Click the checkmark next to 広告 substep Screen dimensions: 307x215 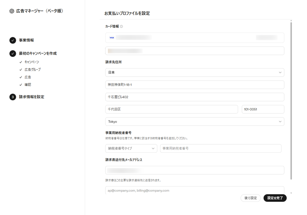[21, 77]
